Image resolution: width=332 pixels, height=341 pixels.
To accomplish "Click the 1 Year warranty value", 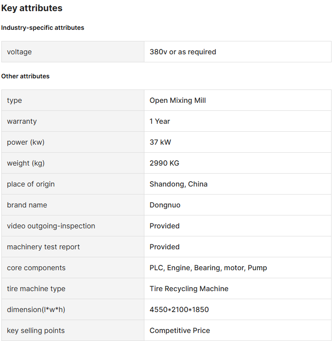I will (160, 122).
